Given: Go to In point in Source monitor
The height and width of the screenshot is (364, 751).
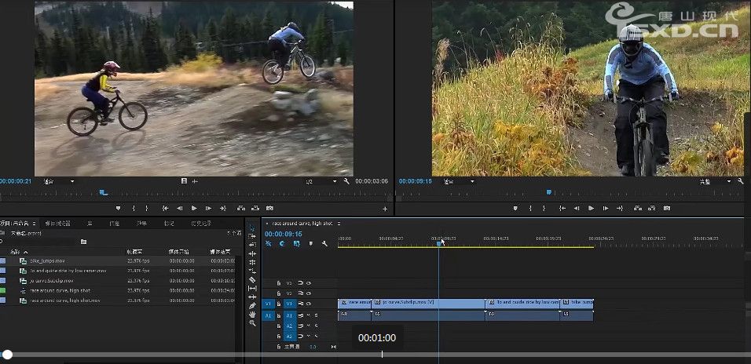Looking at the screenshot, I should (165, 209).
